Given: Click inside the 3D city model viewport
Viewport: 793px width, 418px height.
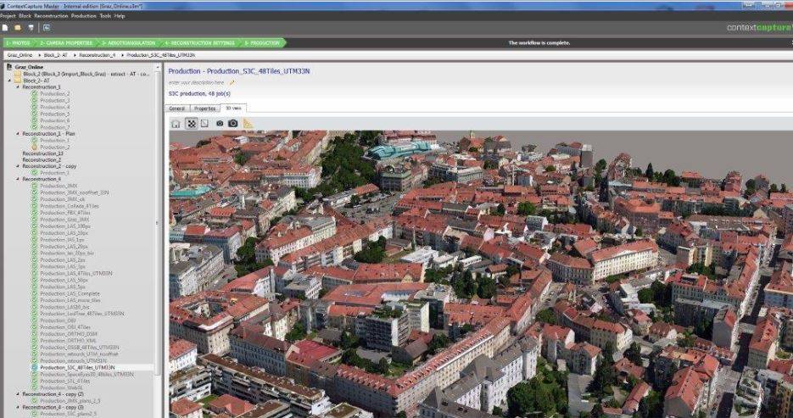Looking at the screenshot, I should coord(480,273).
